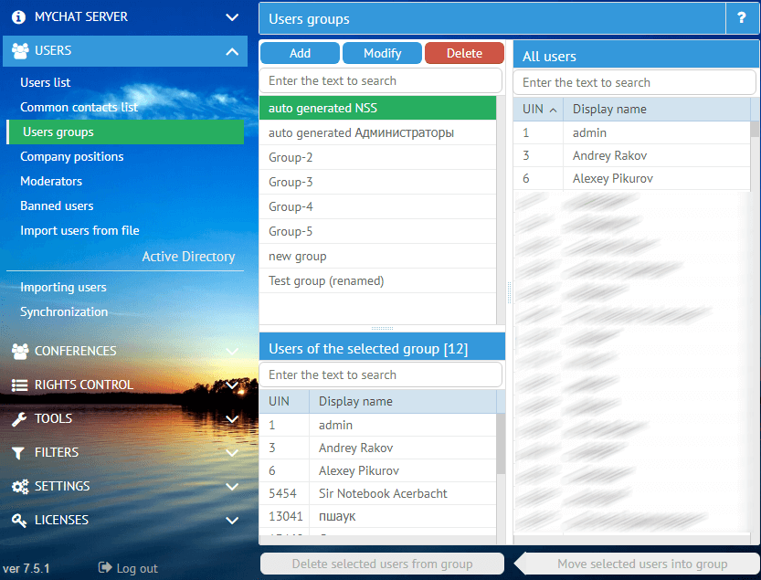Click the groups search text field
The image size is (761, 580).
379,80
